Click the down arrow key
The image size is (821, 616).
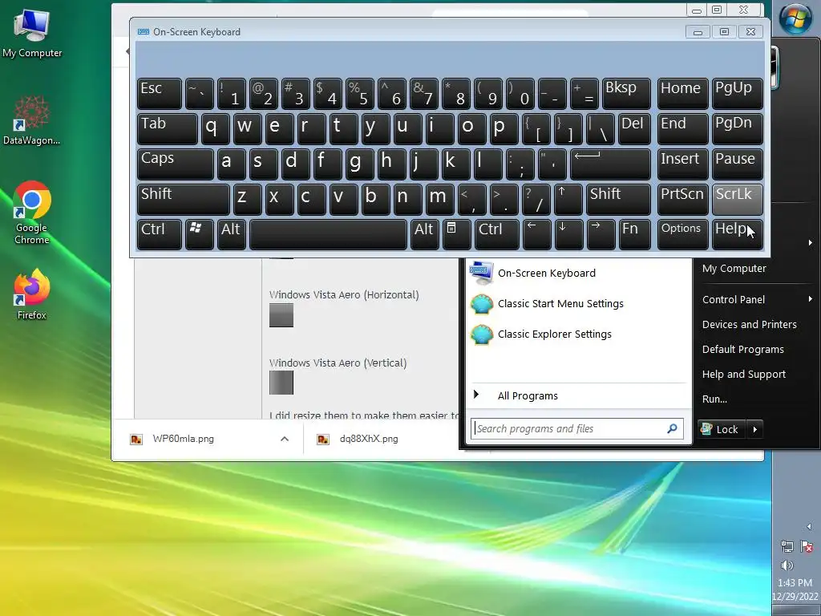coord(568,234)
